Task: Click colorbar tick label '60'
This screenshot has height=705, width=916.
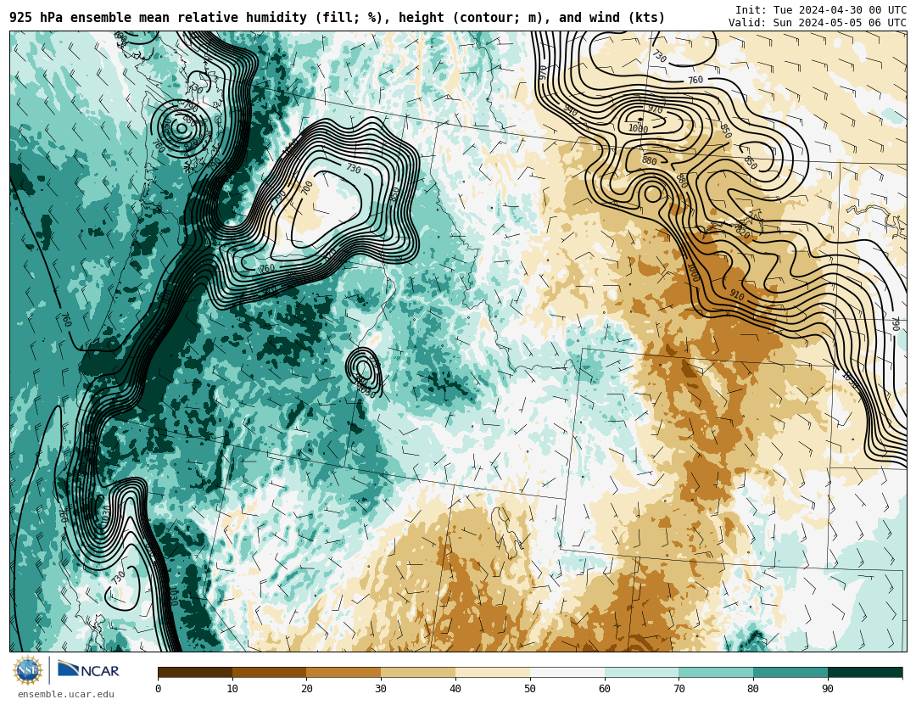Action: (605, 689)
